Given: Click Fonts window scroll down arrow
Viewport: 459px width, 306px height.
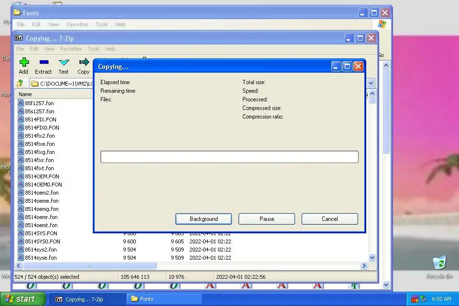Looking at the screenshot, I should 386,284.
